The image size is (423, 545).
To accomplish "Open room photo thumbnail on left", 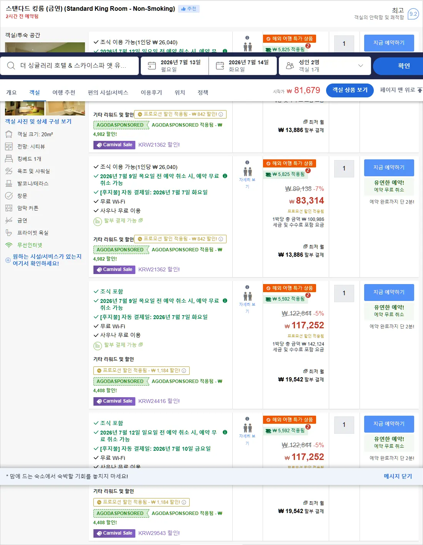I will pos(25,109).
